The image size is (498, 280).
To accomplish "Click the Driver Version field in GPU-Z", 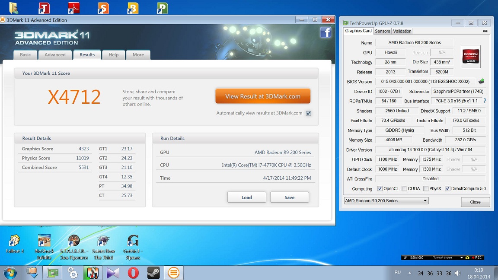I will click(431, 150).
